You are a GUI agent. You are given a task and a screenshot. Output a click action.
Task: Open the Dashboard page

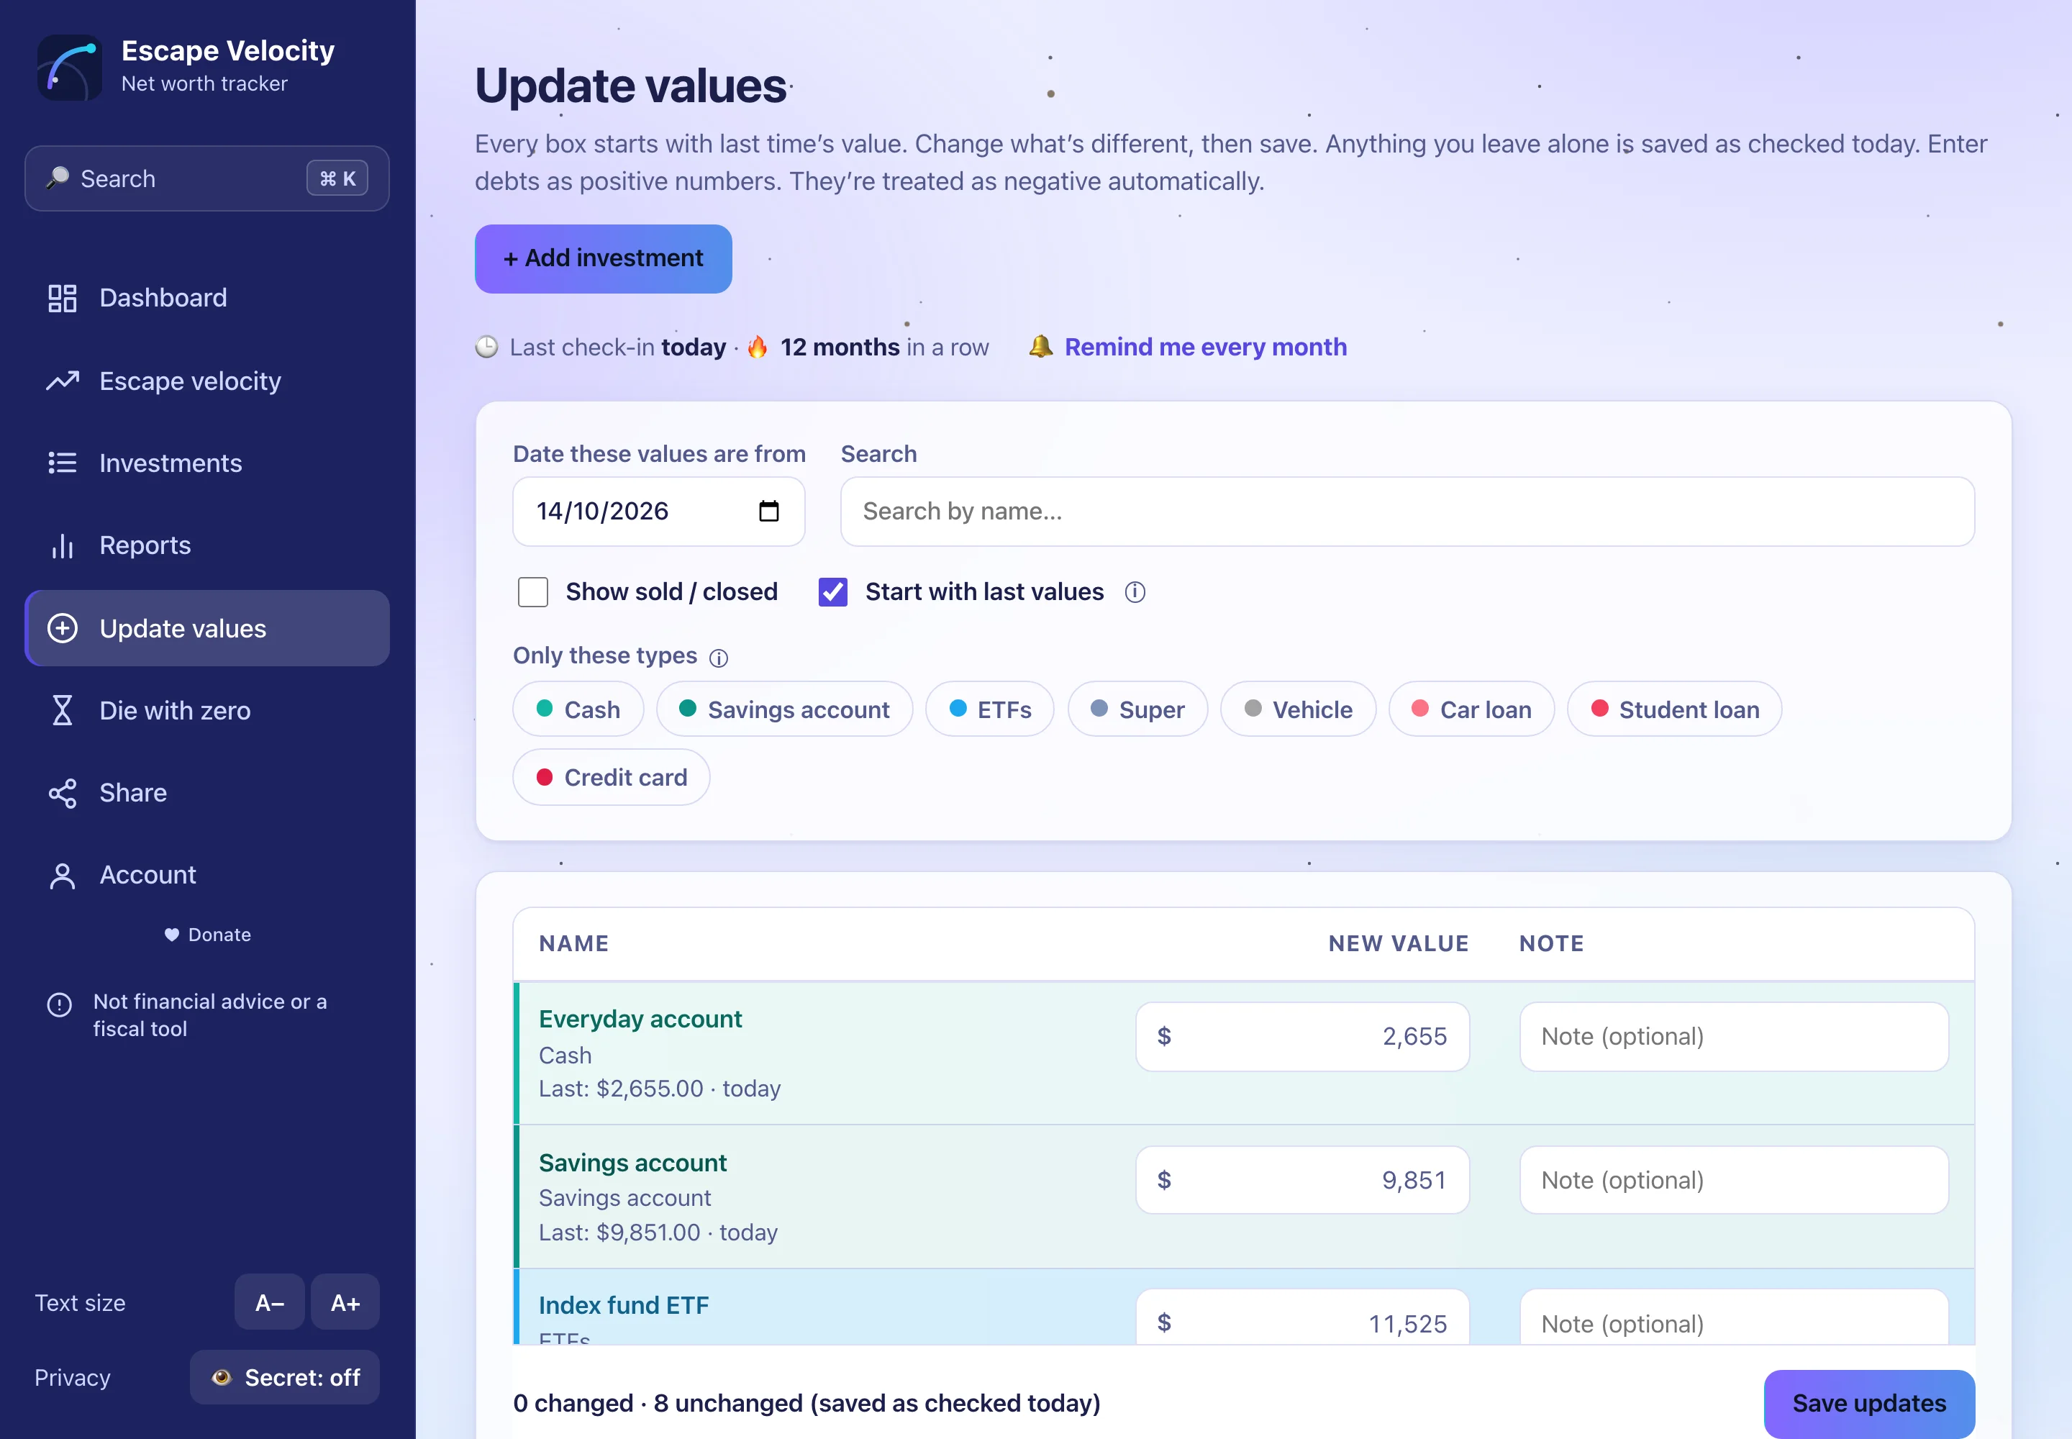click(x=206, y=298)
